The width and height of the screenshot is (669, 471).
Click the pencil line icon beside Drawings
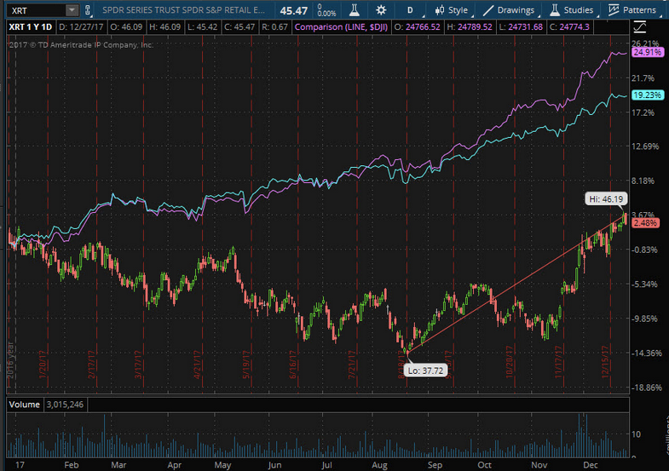(488, 10)
